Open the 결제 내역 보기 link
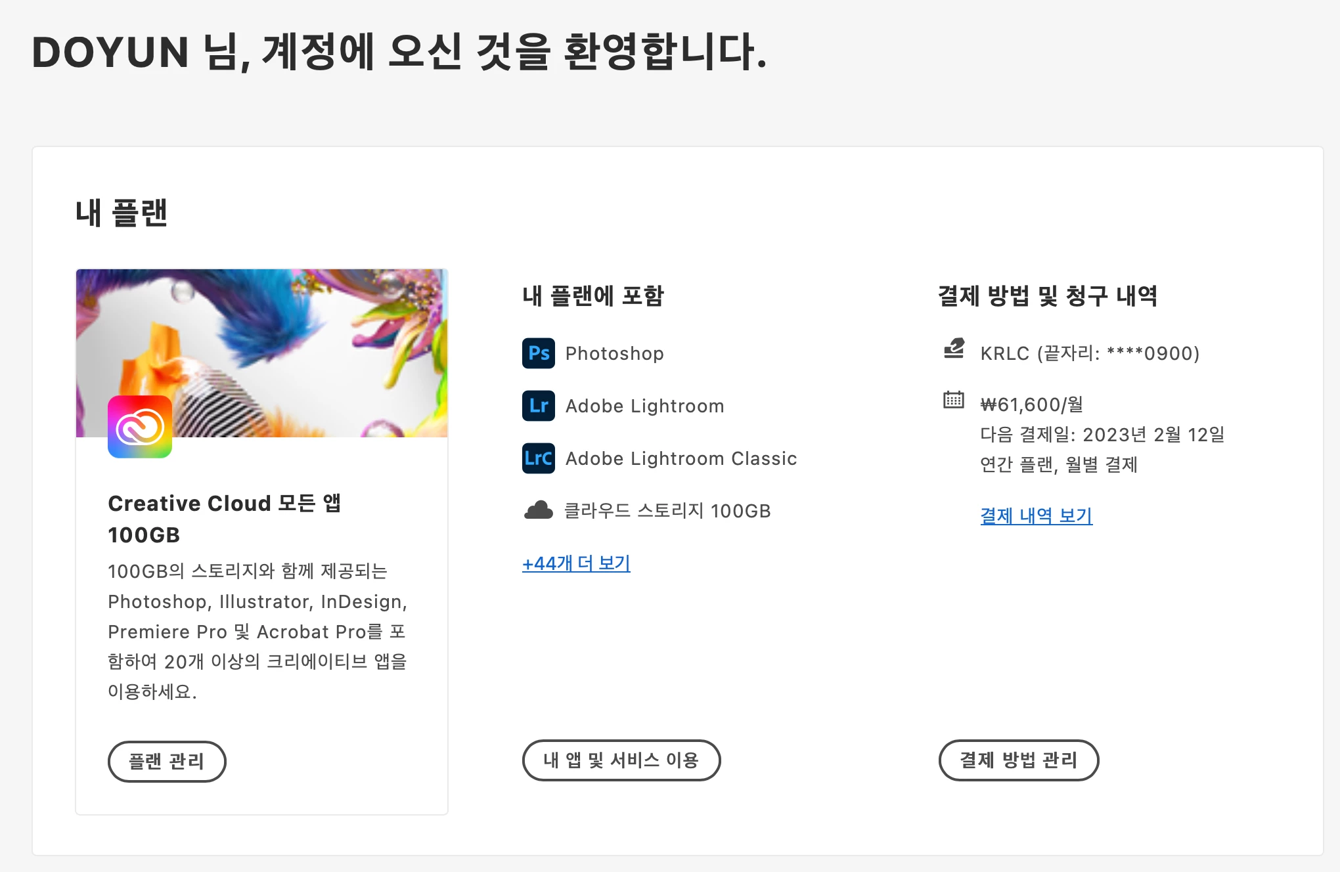Screen dimensions: 1340x872 point(1036,516)
